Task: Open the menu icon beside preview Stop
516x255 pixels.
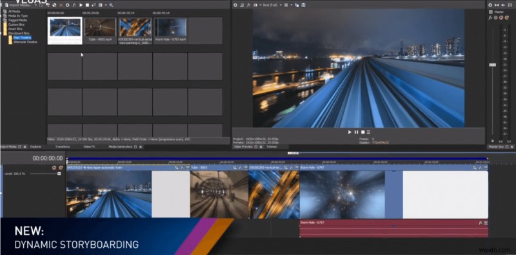Action: point(368,132)
